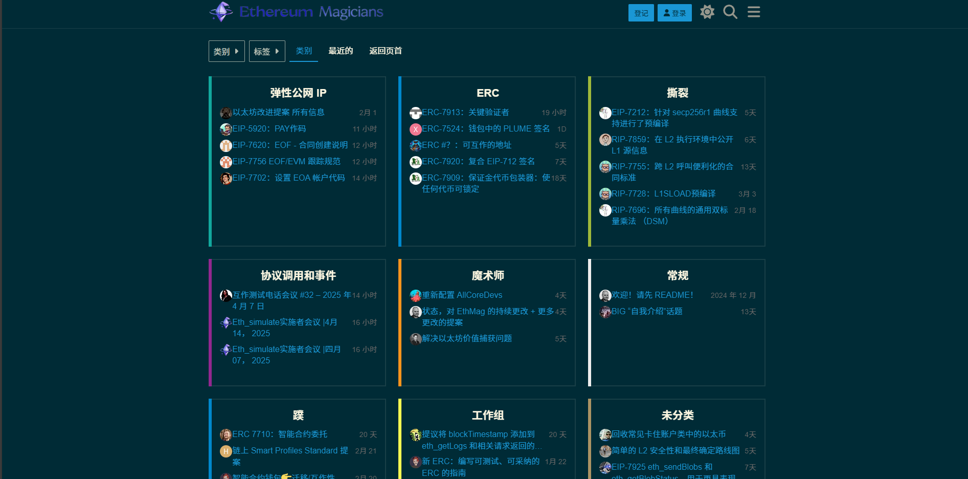968x479 pixels.
Task: Click the Ethereum Magicians logo icon
Action: point(221,11)
